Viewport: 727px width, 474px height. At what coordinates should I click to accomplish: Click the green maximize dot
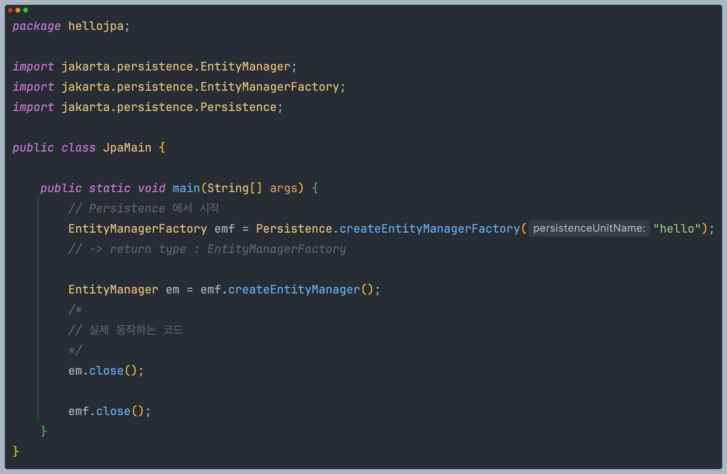click(25, 10)
